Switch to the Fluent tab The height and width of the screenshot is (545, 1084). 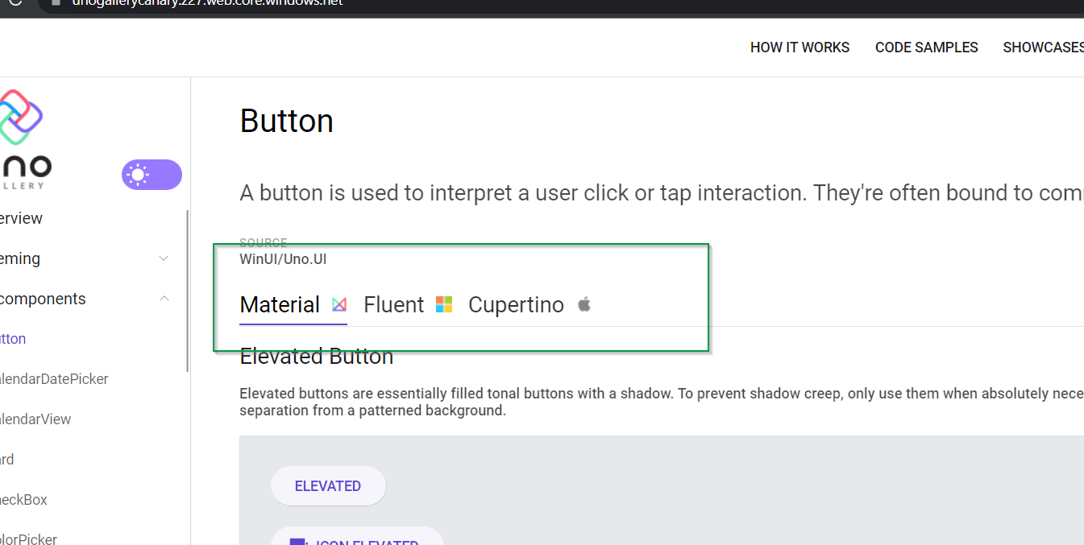click(x=394, y=304)
